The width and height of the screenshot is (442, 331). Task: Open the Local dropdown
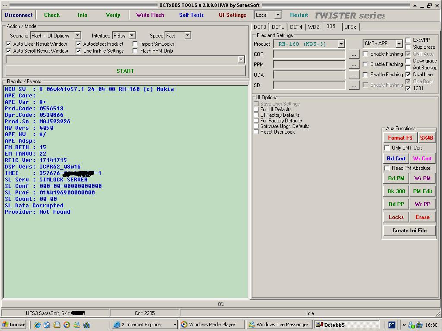(278, 15)
